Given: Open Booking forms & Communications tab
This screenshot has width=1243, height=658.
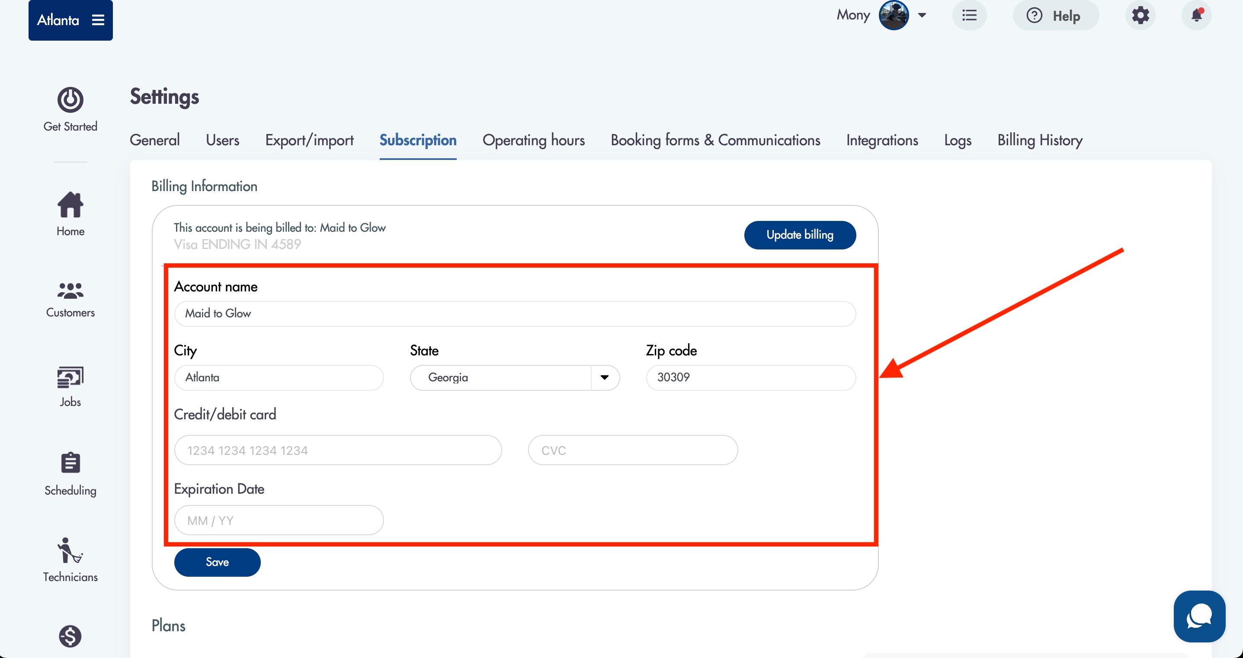Looking at the screenshot, I should pyautogui.click(x=716, y=140).
